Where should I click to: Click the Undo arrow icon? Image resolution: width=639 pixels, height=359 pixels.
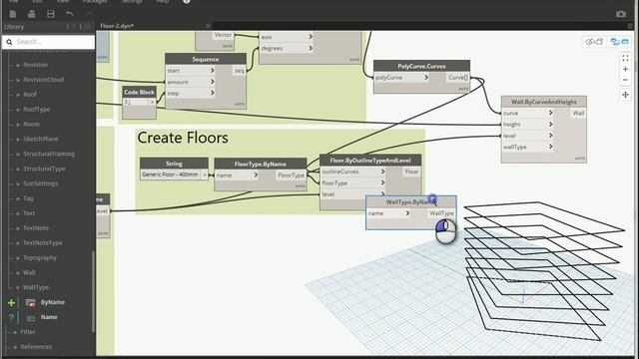[70, 14]
